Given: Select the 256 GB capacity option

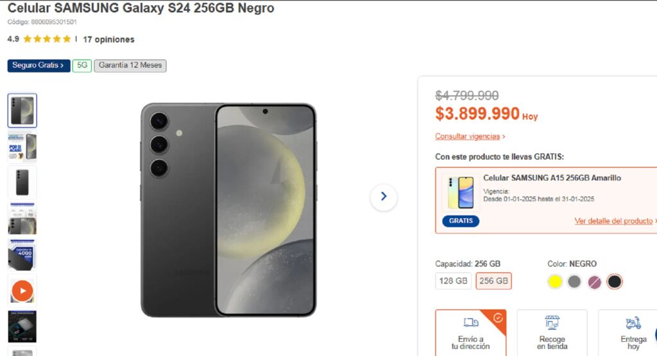Looking at the screenshot, I should tap(493, 281).
